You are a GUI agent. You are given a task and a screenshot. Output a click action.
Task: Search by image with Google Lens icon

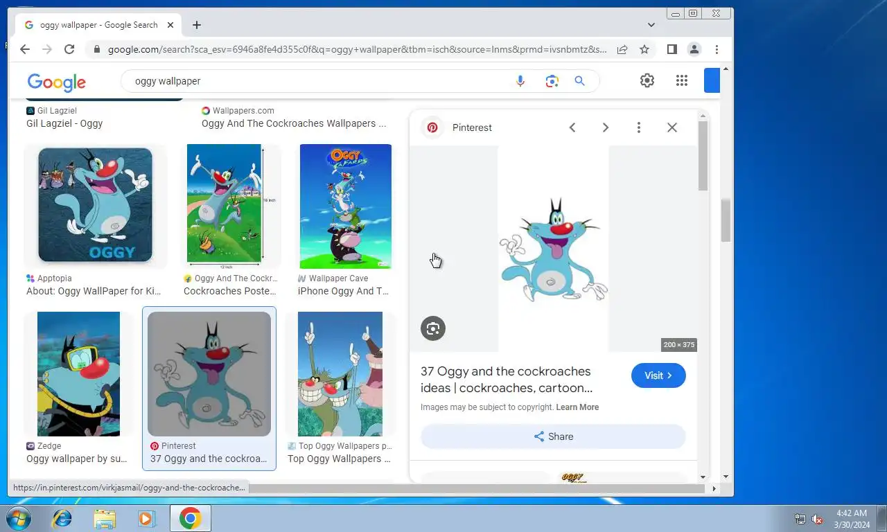(x=552, y=81)
